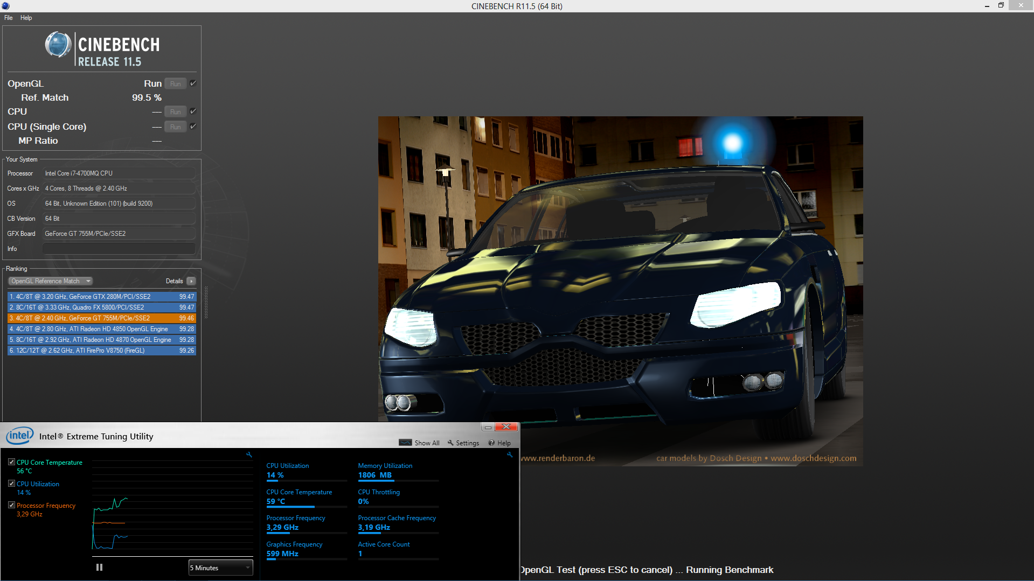Uncheck CPU Utilization graph checkbox

[x=11, y=484]
